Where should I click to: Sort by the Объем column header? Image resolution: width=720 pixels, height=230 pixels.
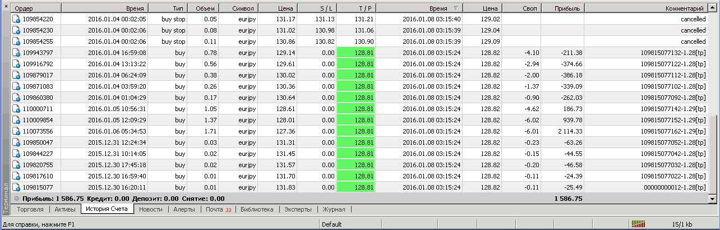[204, 8]
